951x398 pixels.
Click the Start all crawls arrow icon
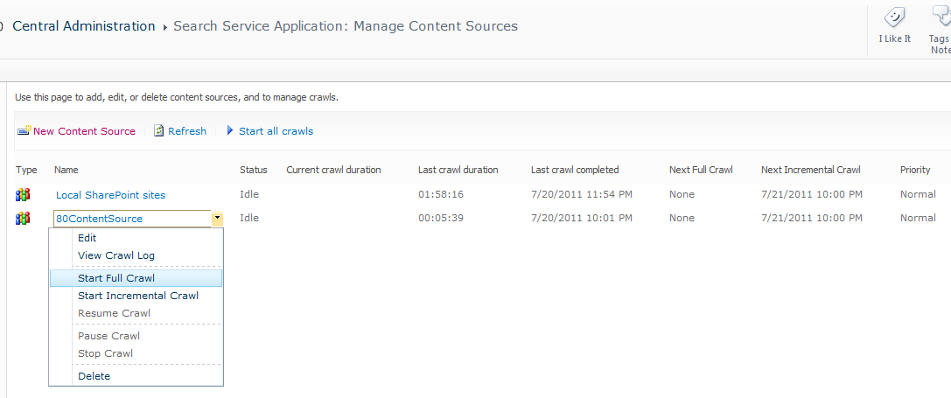[x=230, y=129]
